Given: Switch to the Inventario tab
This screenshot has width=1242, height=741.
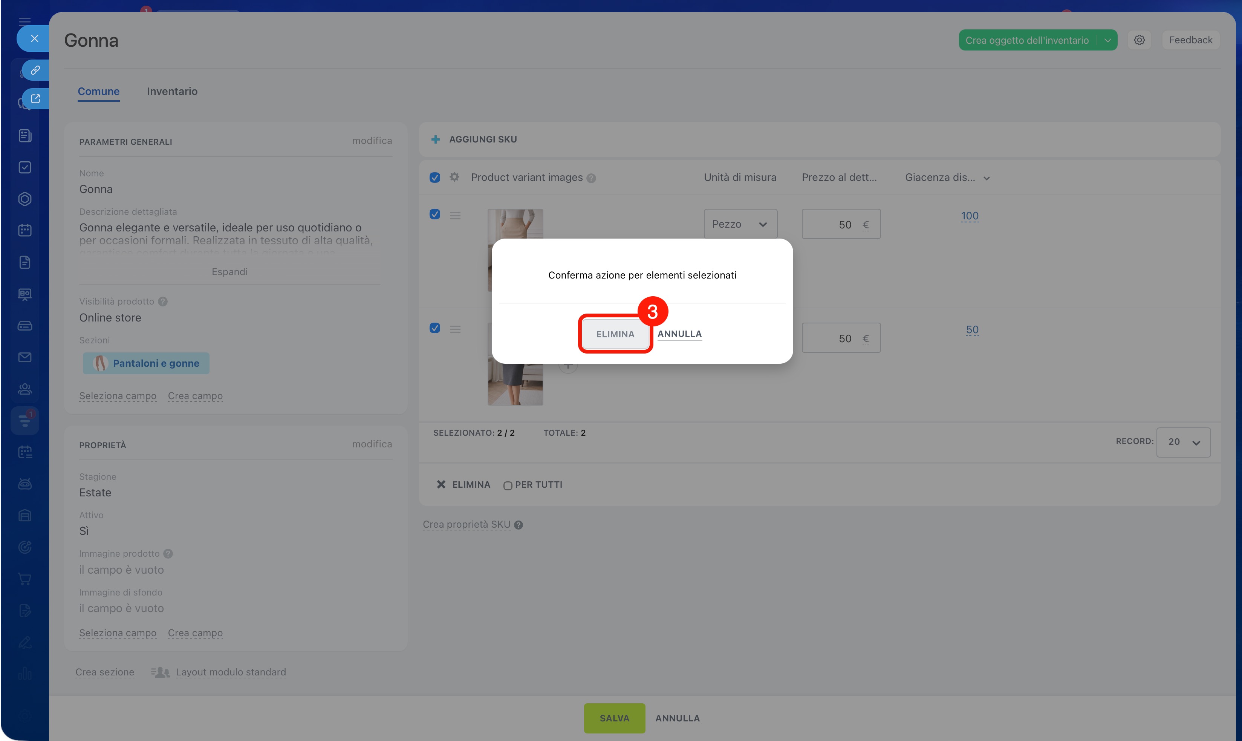Looking at the screenshot, I should point(172,91).
